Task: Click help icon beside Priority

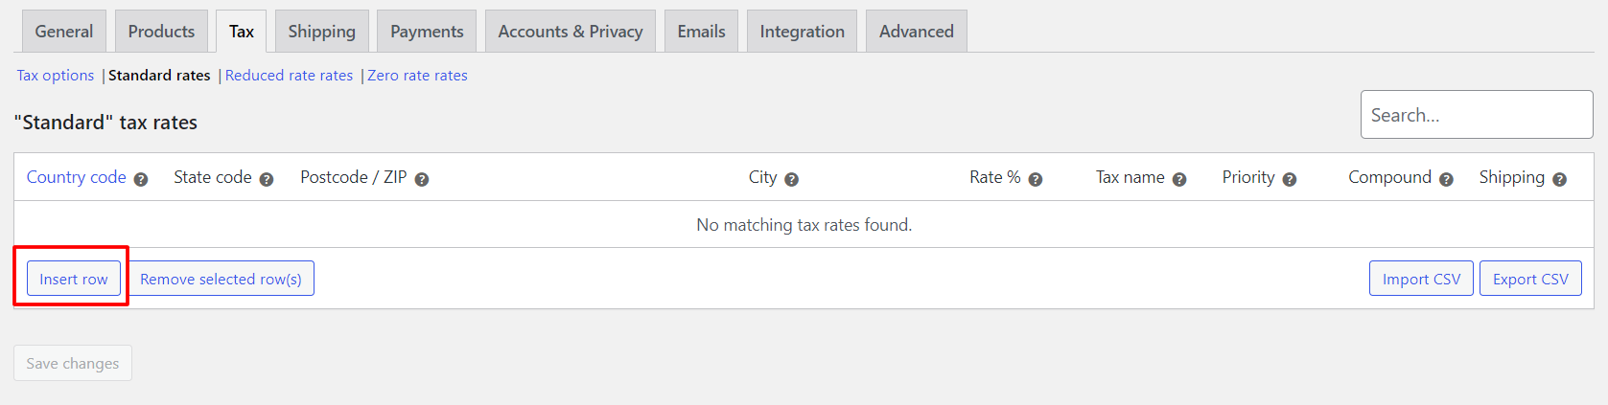Action: coord(1290,179)
